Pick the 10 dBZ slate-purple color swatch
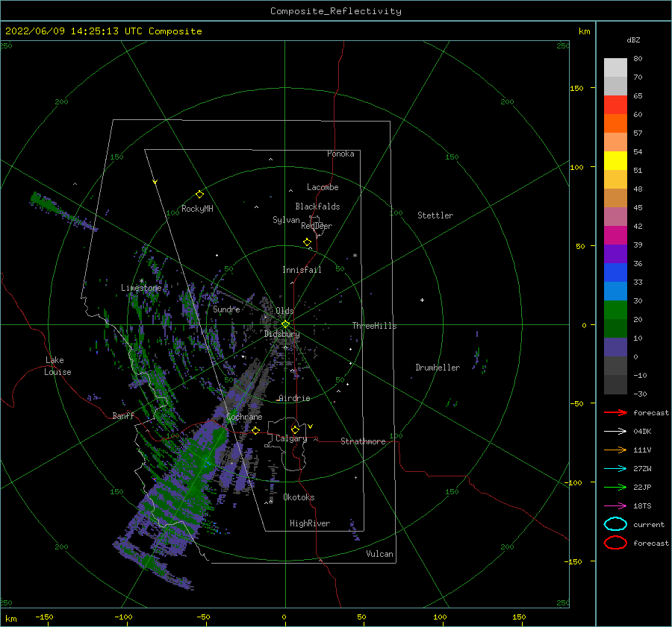 [x=615, y=347]
